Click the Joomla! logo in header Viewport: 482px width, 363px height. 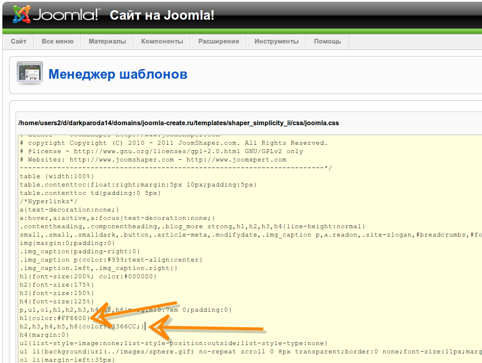pos(57,14)
